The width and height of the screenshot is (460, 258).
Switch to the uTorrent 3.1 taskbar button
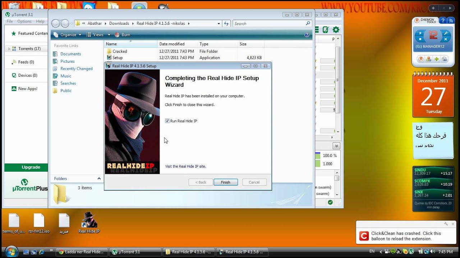(135, 252)
